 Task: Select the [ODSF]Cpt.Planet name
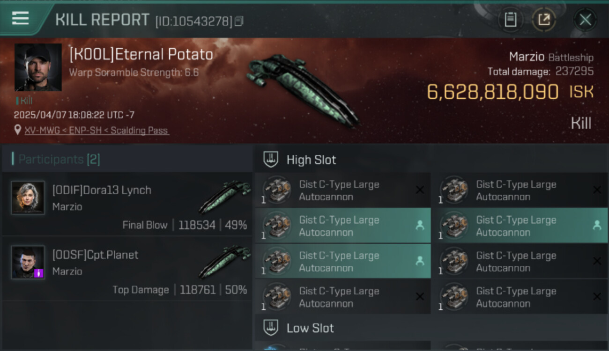96,255
